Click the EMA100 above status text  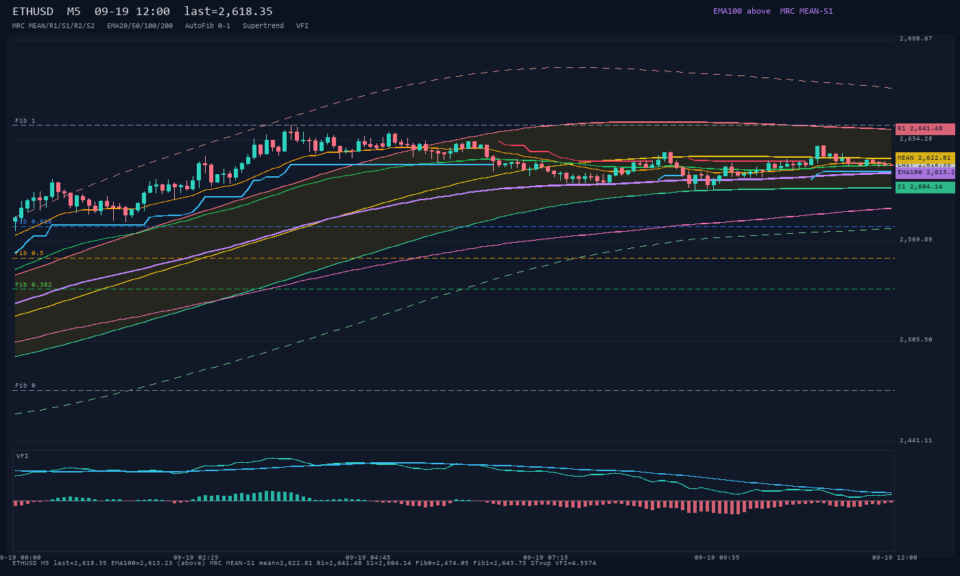click(x=742, y=11)
